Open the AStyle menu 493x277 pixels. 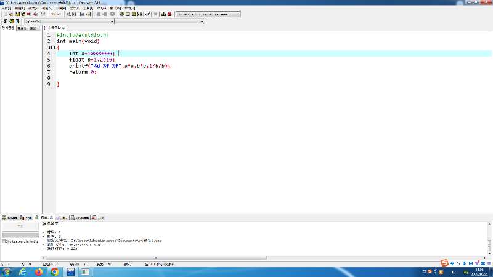[102, 8]
